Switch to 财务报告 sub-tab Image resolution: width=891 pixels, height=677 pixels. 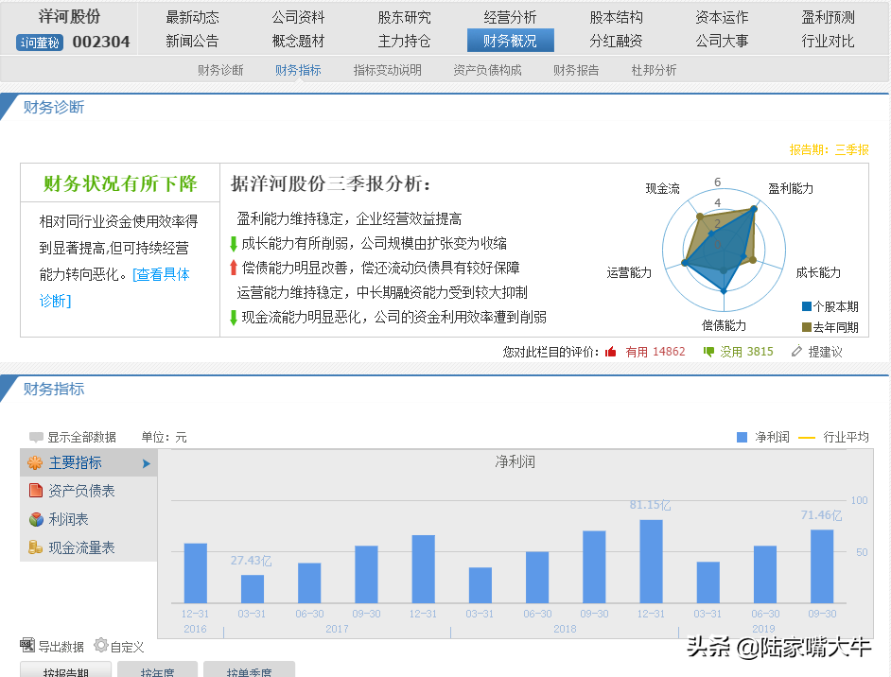(576, 70)
